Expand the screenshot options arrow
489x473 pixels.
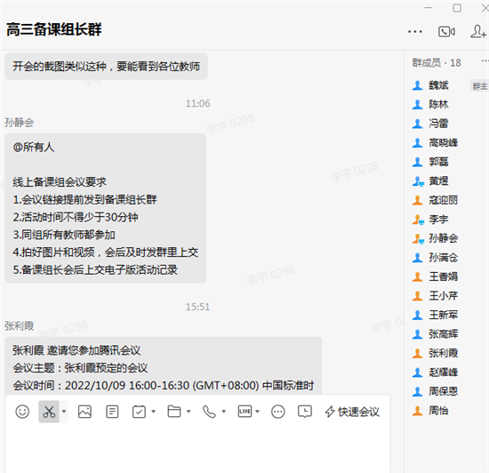[x=64, y=412]
